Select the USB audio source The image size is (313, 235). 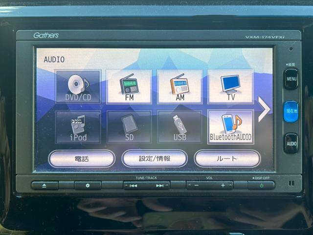(179, 126)
